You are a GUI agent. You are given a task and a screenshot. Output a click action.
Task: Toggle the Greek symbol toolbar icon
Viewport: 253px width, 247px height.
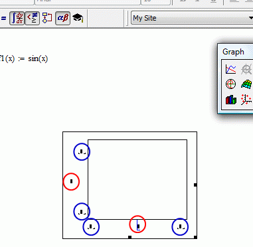tap(62, 18)
